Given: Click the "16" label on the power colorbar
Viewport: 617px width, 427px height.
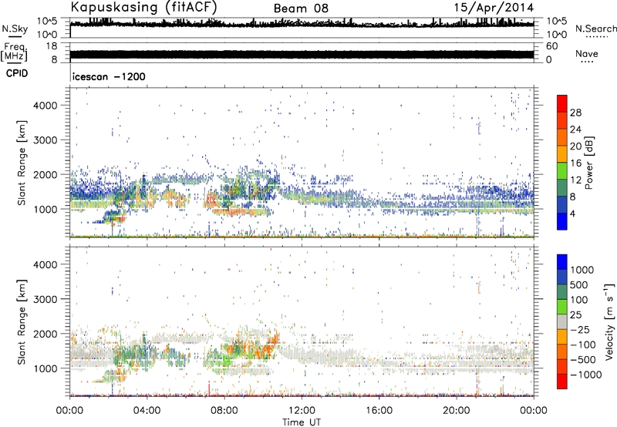Looking at the screenshot, I should [575, 163].
